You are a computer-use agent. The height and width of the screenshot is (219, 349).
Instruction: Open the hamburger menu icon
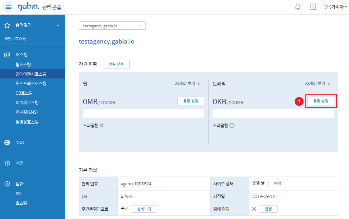point(8,7)
